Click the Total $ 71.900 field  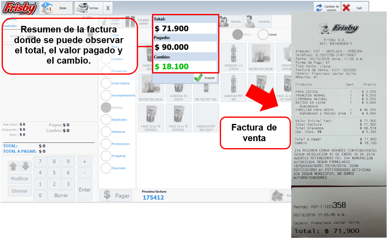[x=185, y=28]
